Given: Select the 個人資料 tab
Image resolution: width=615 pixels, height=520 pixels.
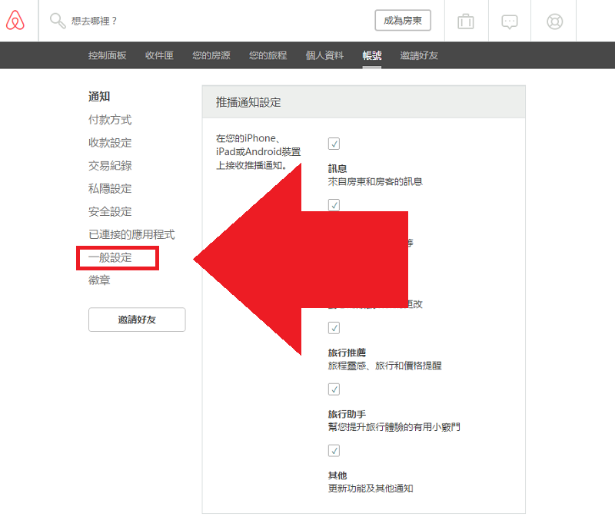Looking at the screenshot, I should (324, 55).
